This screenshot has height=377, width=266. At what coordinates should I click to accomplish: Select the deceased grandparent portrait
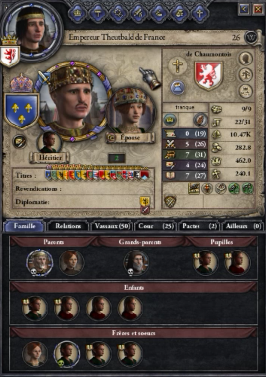point(136,262)
